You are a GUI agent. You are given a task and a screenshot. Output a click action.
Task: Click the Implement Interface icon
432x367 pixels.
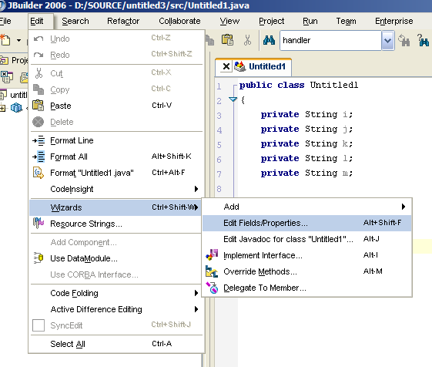212,255
